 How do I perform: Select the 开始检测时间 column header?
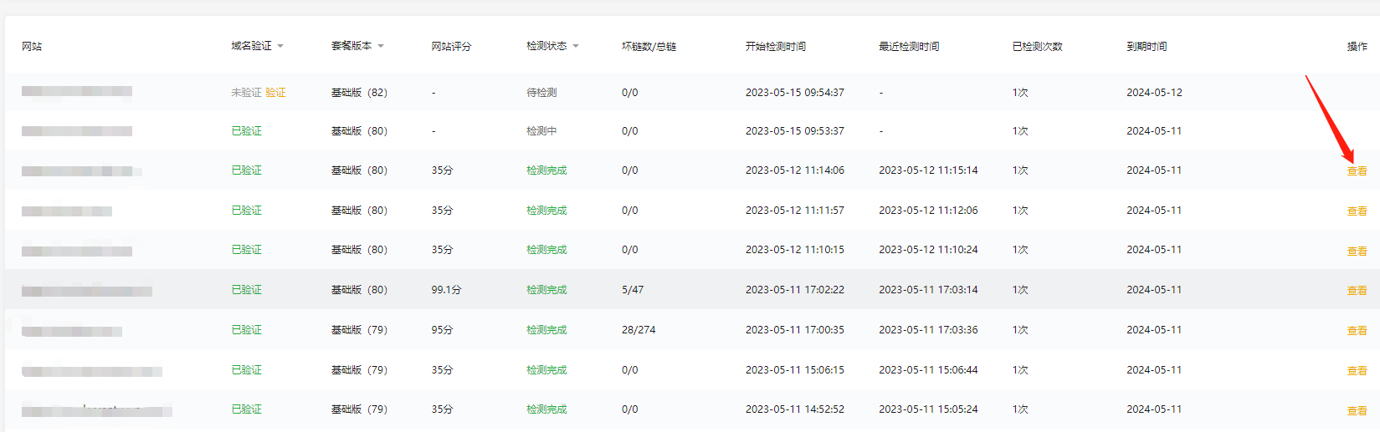[x=775, y=47]
